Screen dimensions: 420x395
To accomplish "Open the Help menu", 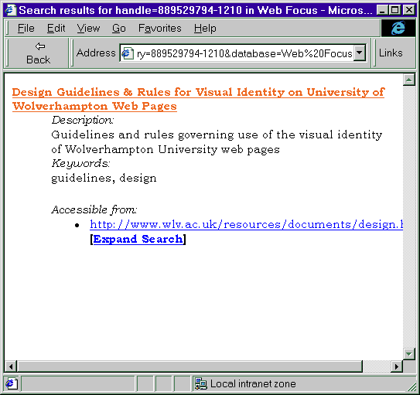I will (205, 28).
